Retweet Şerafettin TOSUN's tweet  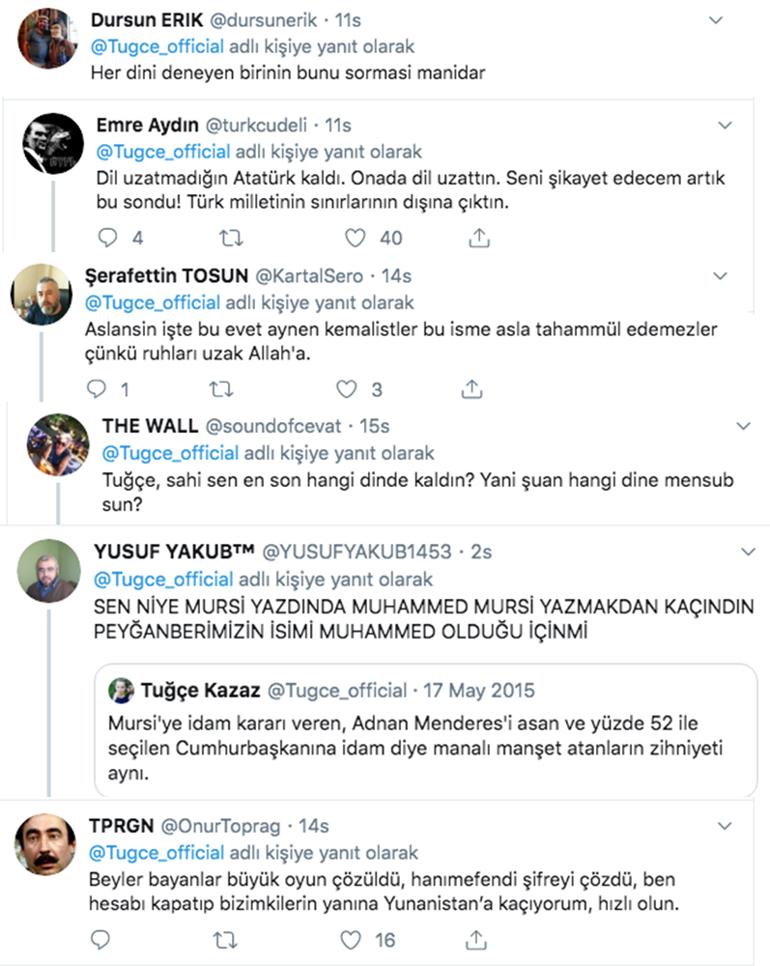point(220,389)
